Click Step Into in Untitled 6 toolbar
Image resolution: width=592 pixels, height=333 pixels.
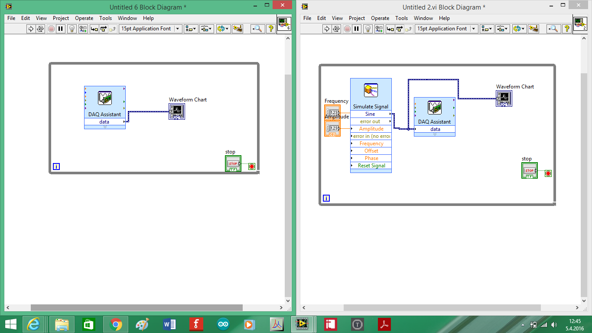(x=94, y=29)
